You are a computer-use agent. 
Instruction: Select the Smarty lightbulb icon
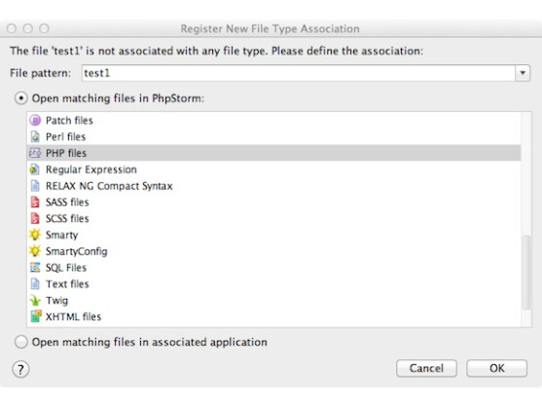click(x=35, y=235)
